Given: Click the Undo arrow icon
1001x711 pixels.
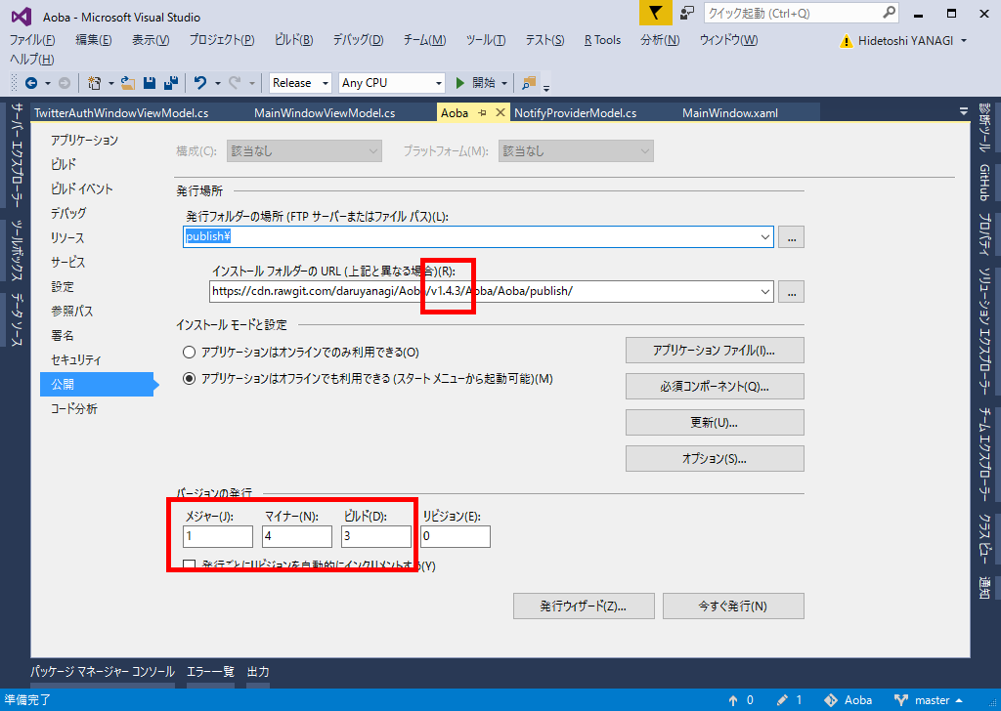Looking at the screenshot, I should 200,83.
